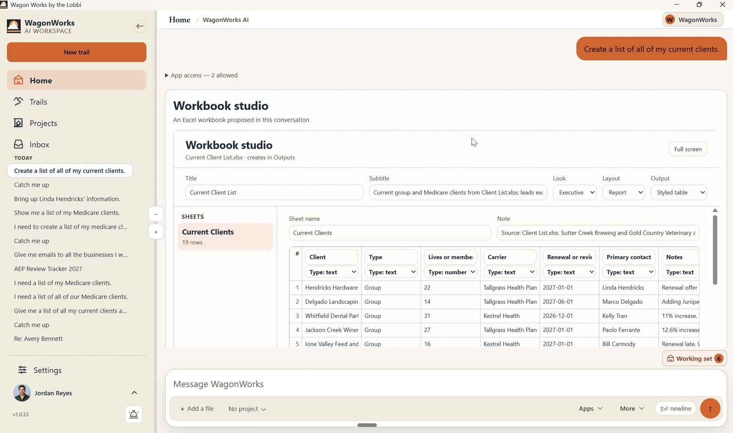Click the bottom horizontal scroll handle

point(367,425)
